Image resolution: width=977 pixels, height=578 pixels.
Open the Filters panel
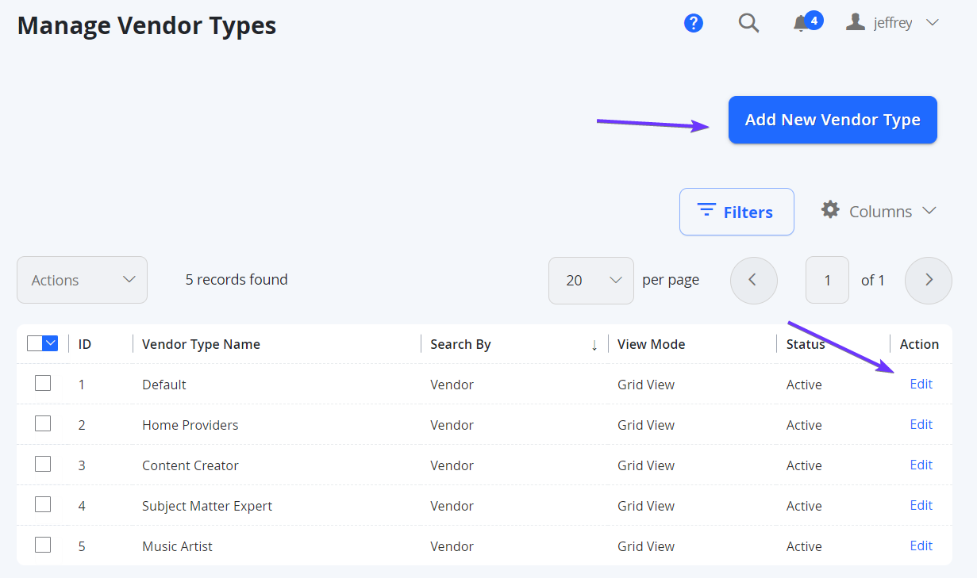coord(737,212)
